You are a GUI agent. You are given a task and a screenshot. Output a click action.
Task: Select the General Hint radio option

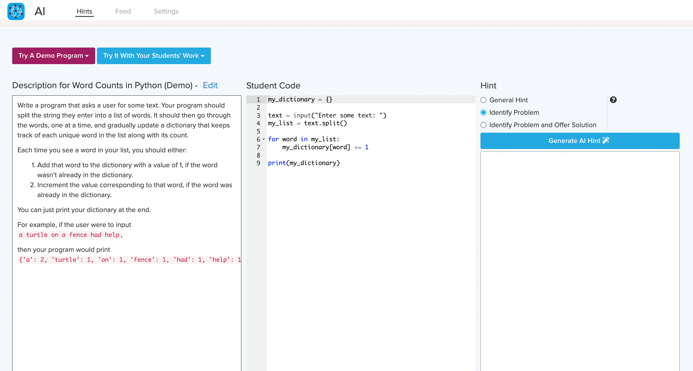coord(483,100)
